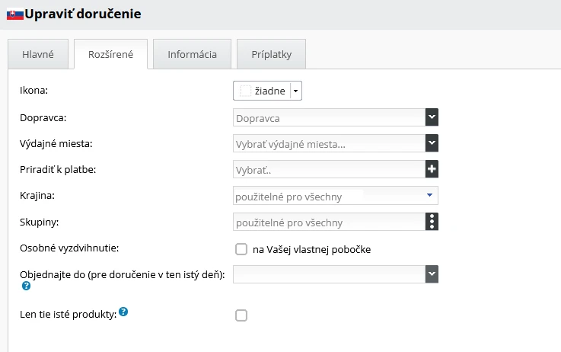
Task: Tick the Len tie isté produkty checkbox
Action: click(241, 315)
